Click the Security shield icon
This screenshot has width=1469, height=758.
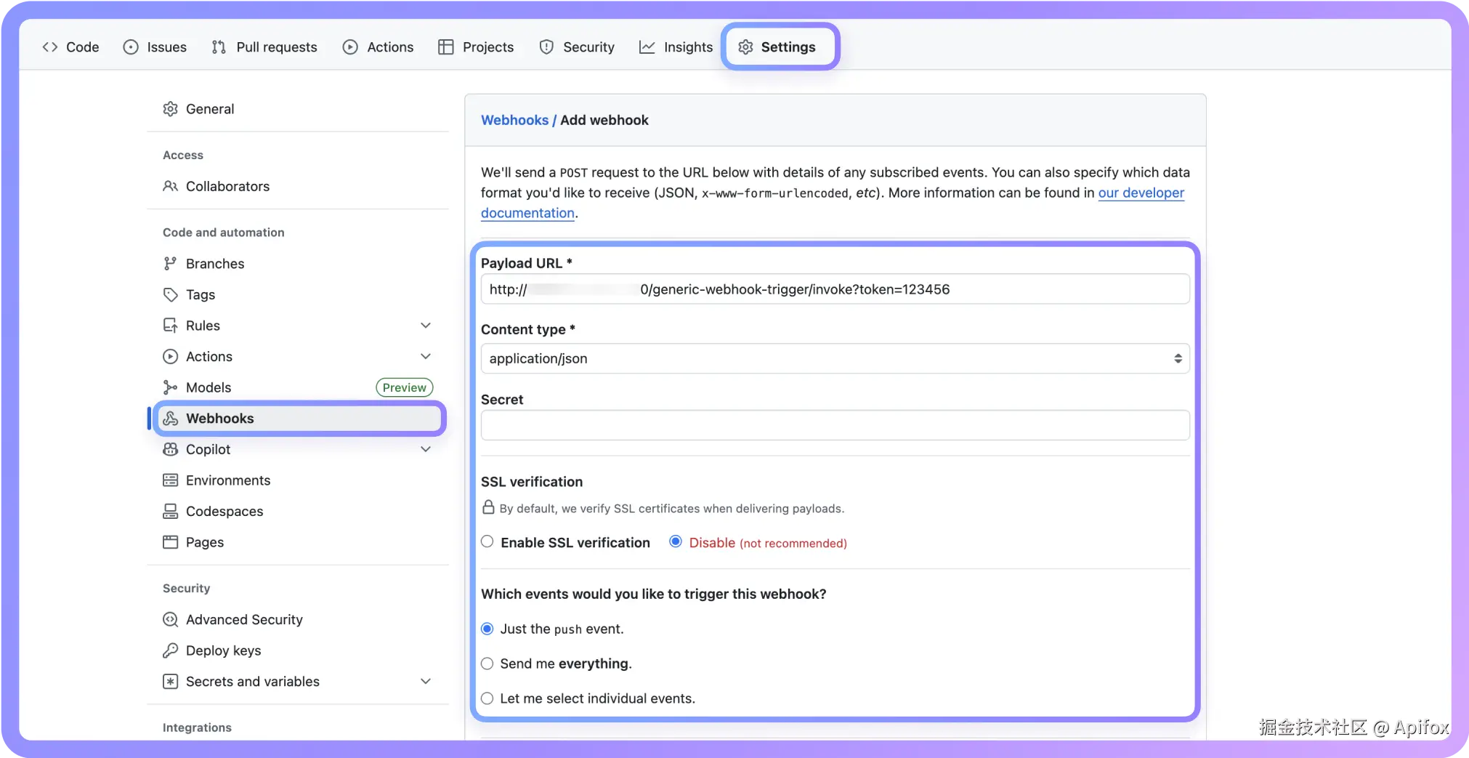coord(546,47)
